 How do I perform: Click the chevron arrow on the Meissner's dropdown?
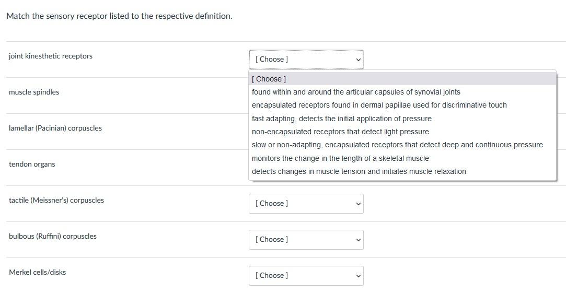tap(358, 204)
